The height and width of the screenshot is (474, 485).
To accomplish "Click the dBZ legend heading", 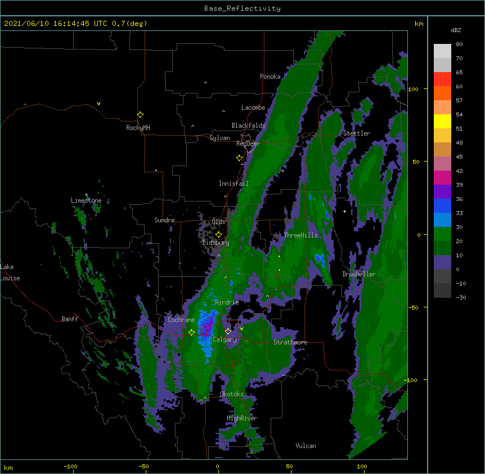I will (x=456, y=30).
